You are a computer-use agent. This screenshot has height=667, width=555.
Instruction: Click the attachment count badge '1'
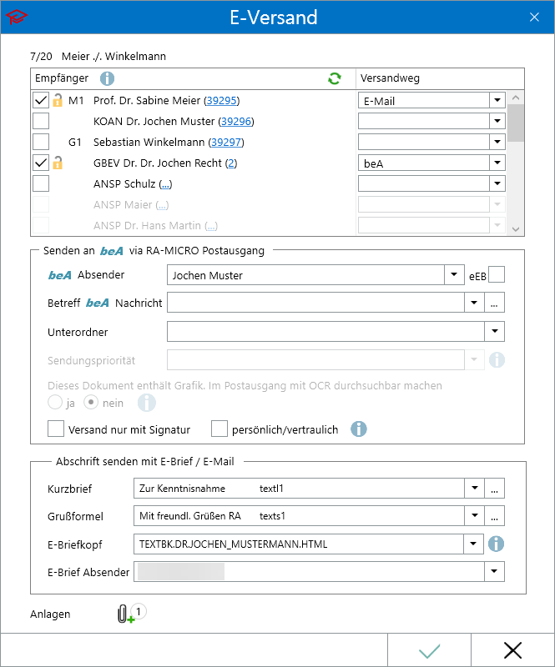point(138,611)
